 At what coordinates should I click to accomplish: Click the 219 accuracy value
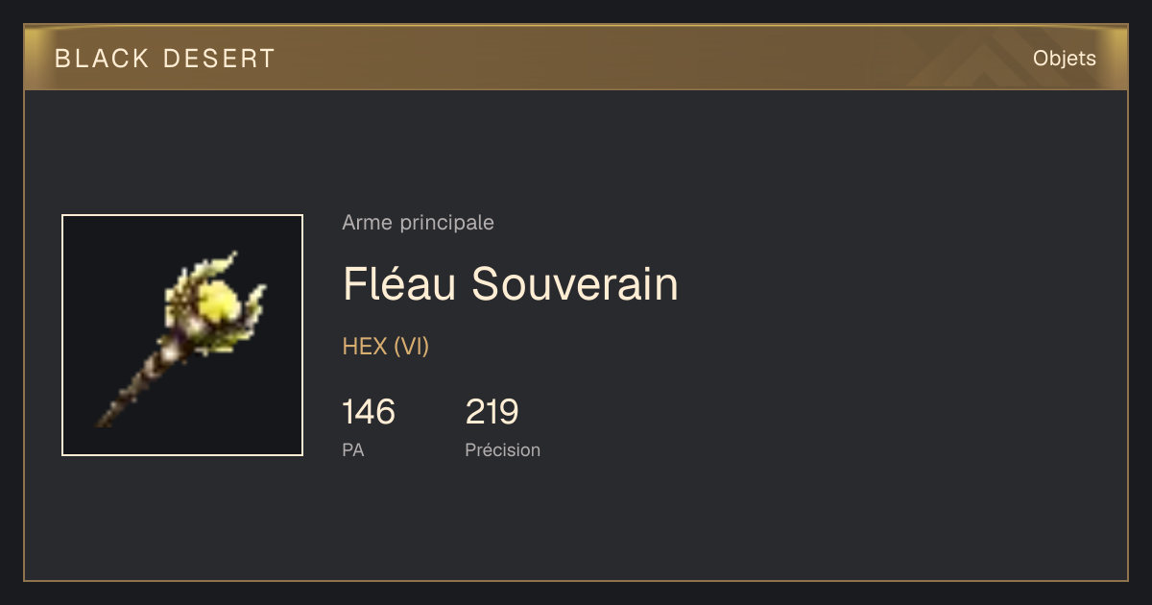[x=492, y=412]
